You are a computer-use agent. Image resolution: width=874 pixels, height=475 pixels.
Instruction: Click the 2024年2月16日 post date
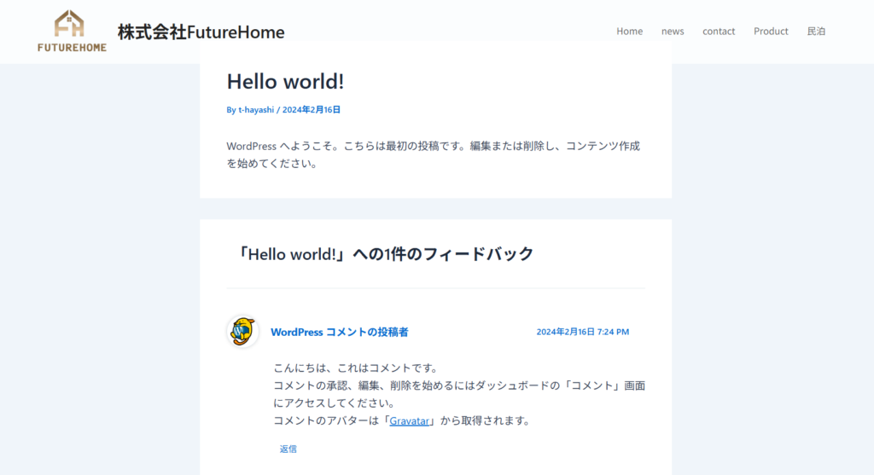point(312,110)
